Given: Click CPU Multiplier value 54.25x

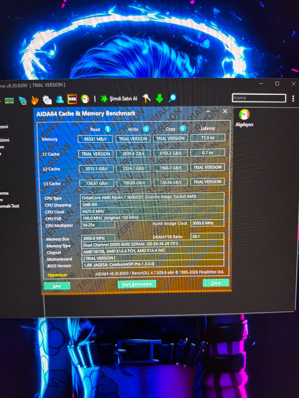Looking at the screenshot, I should tap(98, 225).
